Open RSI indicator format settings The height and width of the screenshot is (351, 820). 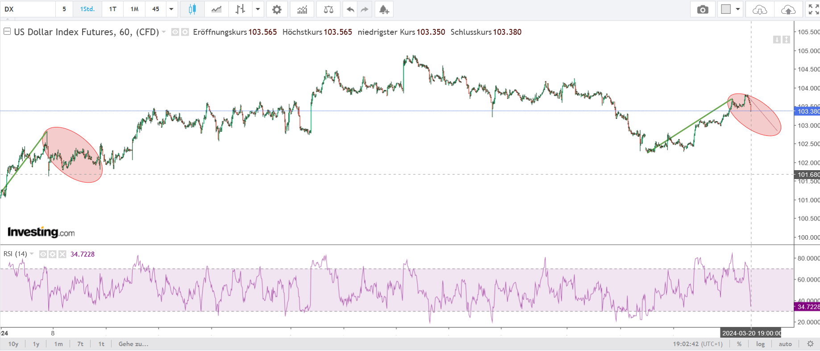tap(53, 254)
